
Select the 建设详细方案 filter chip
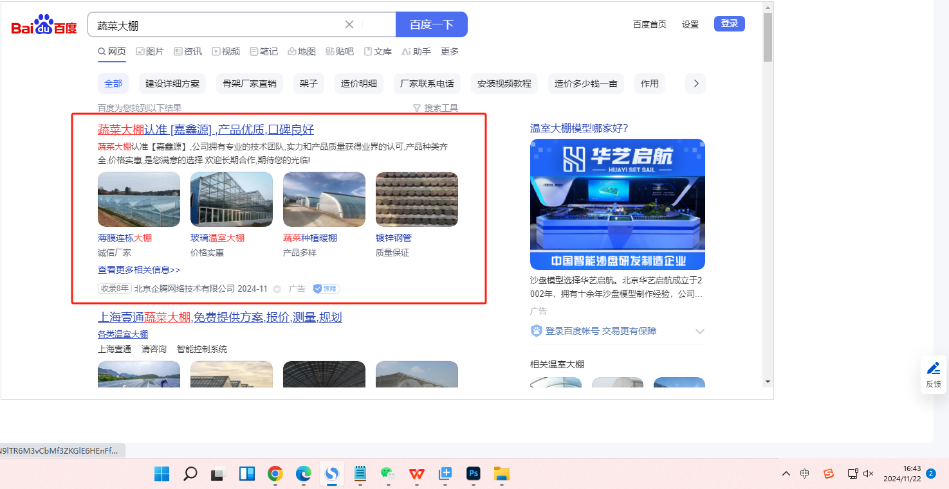172,84
